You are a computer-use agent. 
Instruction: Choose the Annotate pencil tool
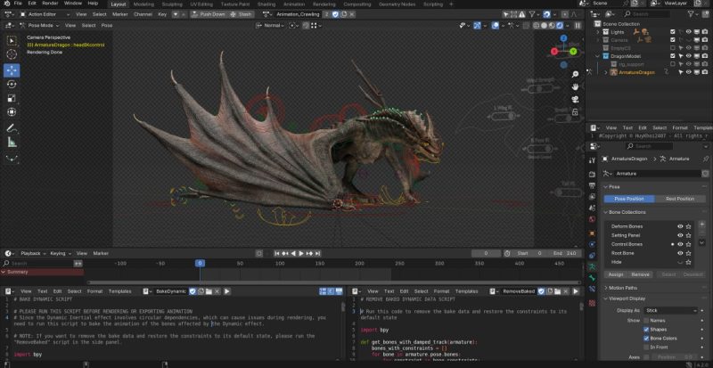pos(12,127)
